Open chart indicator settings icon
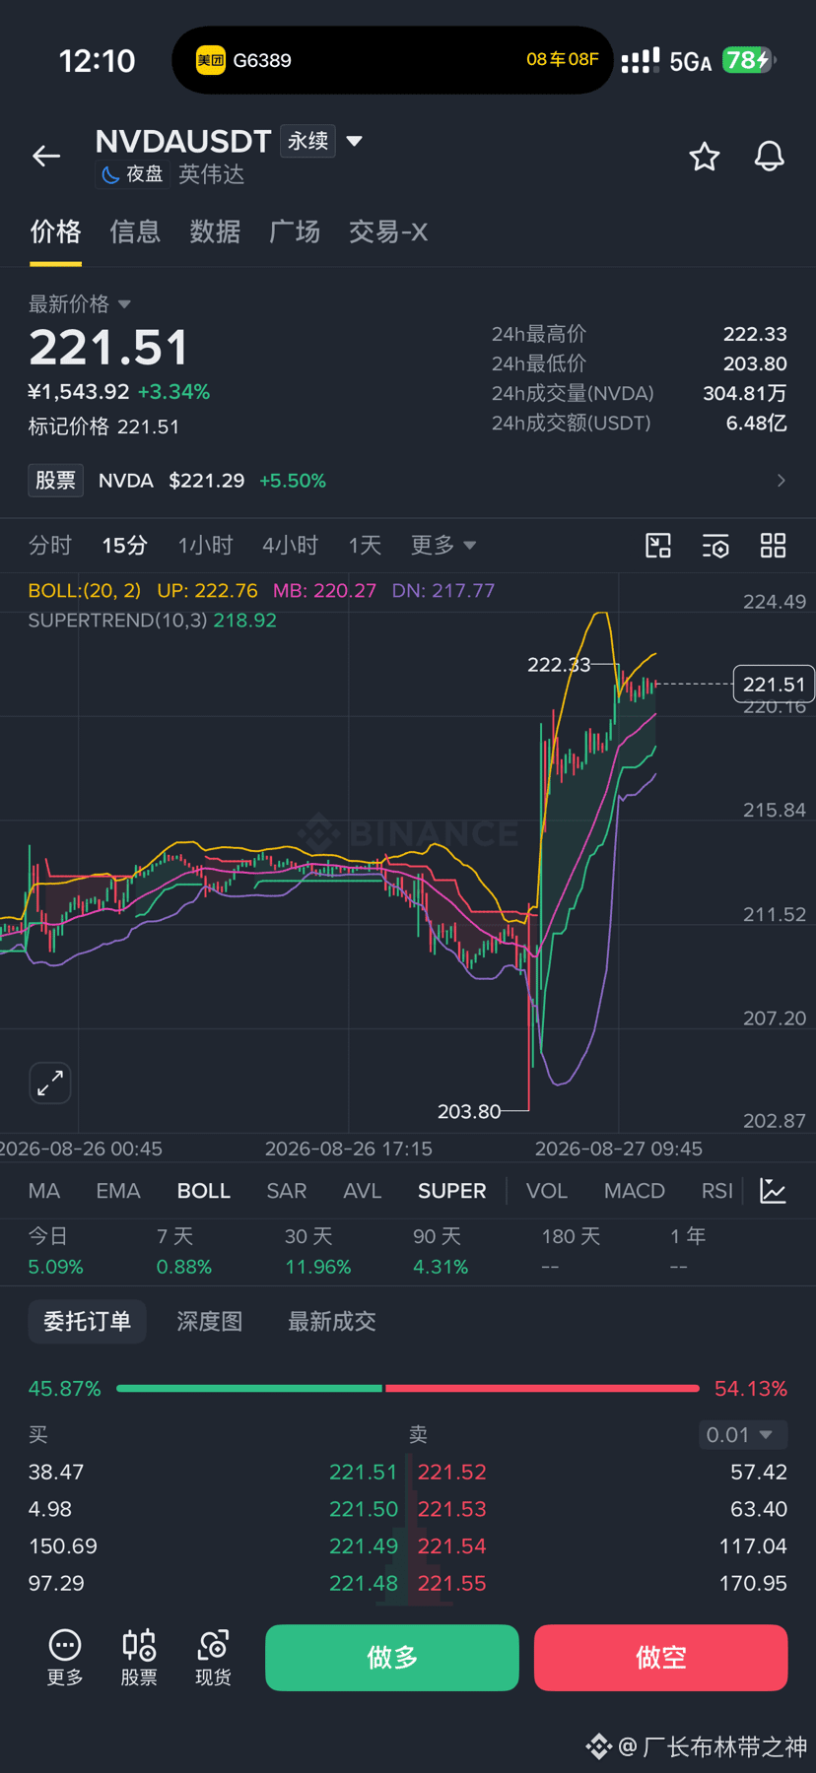 (x=715, y=546)
